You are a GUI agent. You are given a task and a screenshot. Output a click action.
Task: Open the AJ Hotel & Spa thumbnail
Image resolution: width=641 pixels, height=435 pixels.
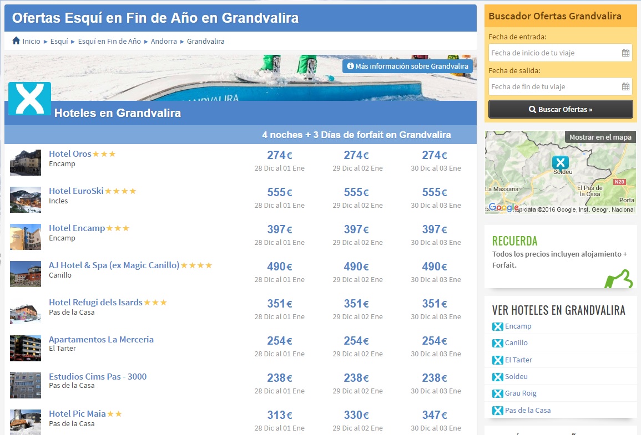(x=26, y=274)
